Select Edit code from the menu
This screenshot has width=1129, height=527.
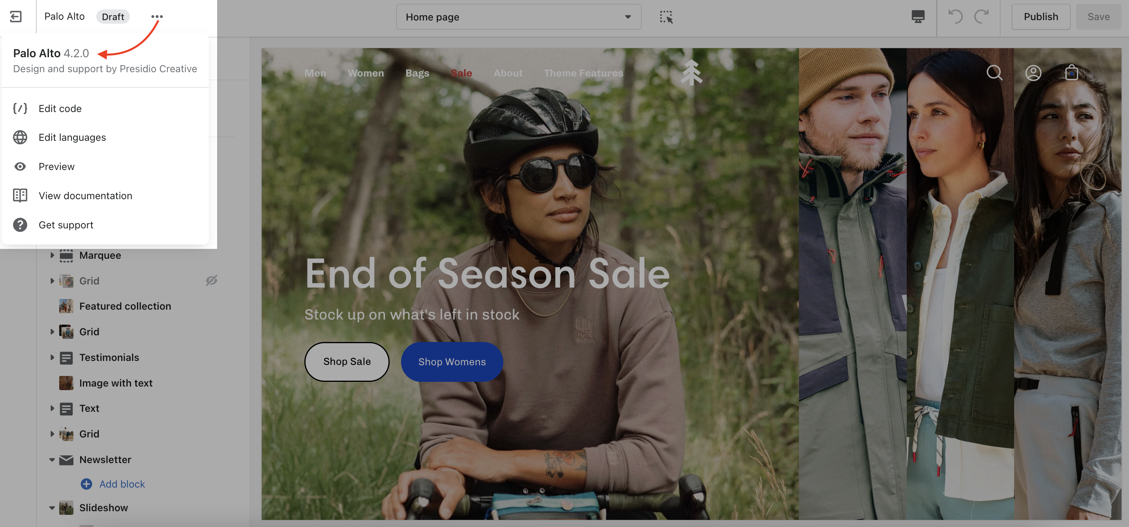tap(60, 108)
